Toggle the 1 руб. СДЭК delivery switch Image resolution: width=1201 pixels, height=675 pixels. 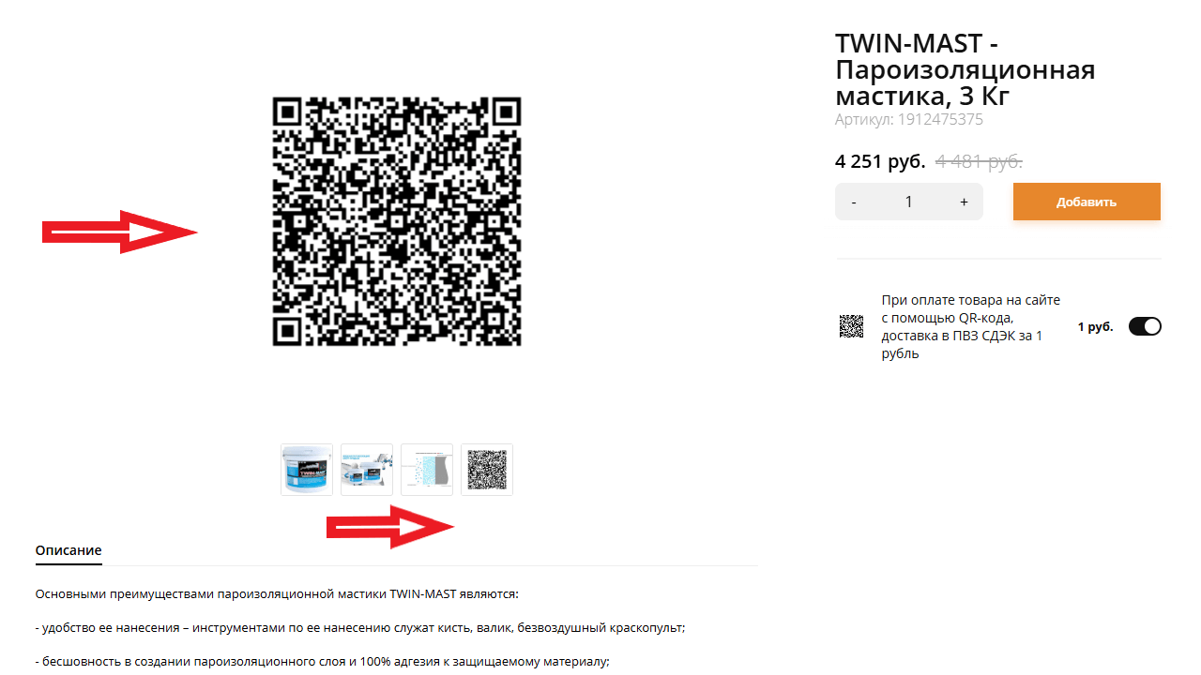coord(1145,326)
